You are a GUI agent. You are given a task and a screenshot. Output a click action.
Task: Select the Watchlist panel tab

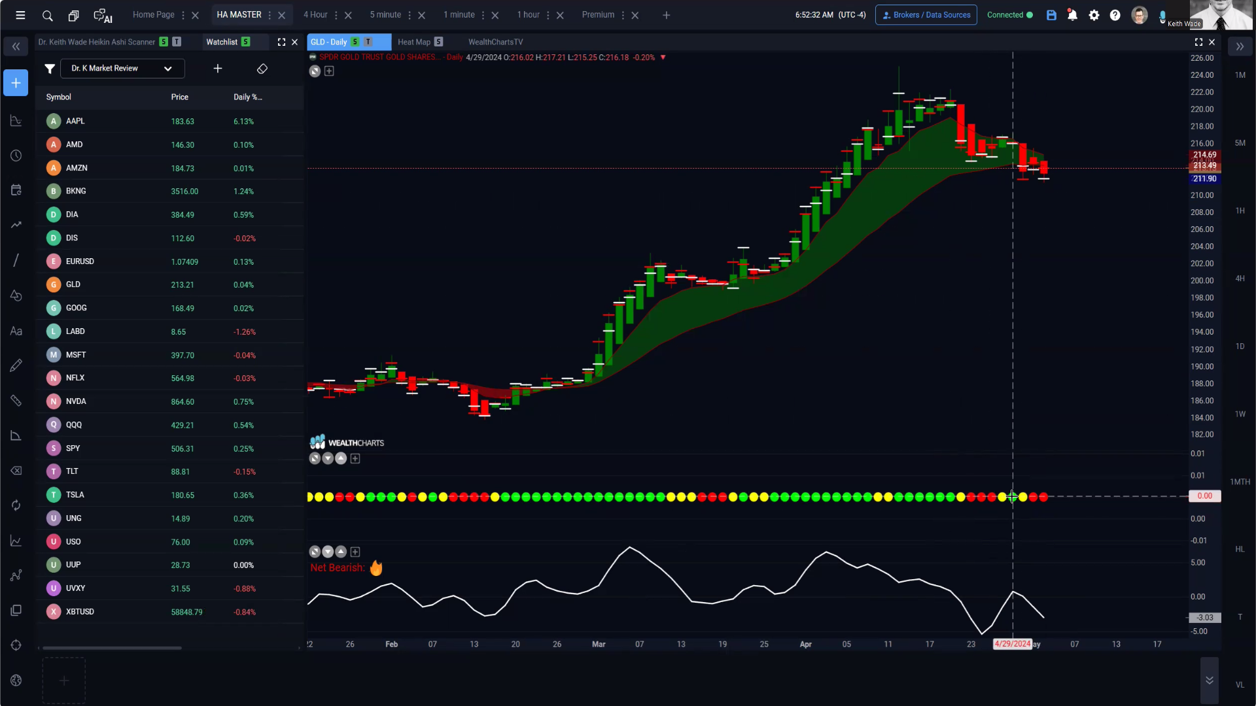(x=222, y=42)
